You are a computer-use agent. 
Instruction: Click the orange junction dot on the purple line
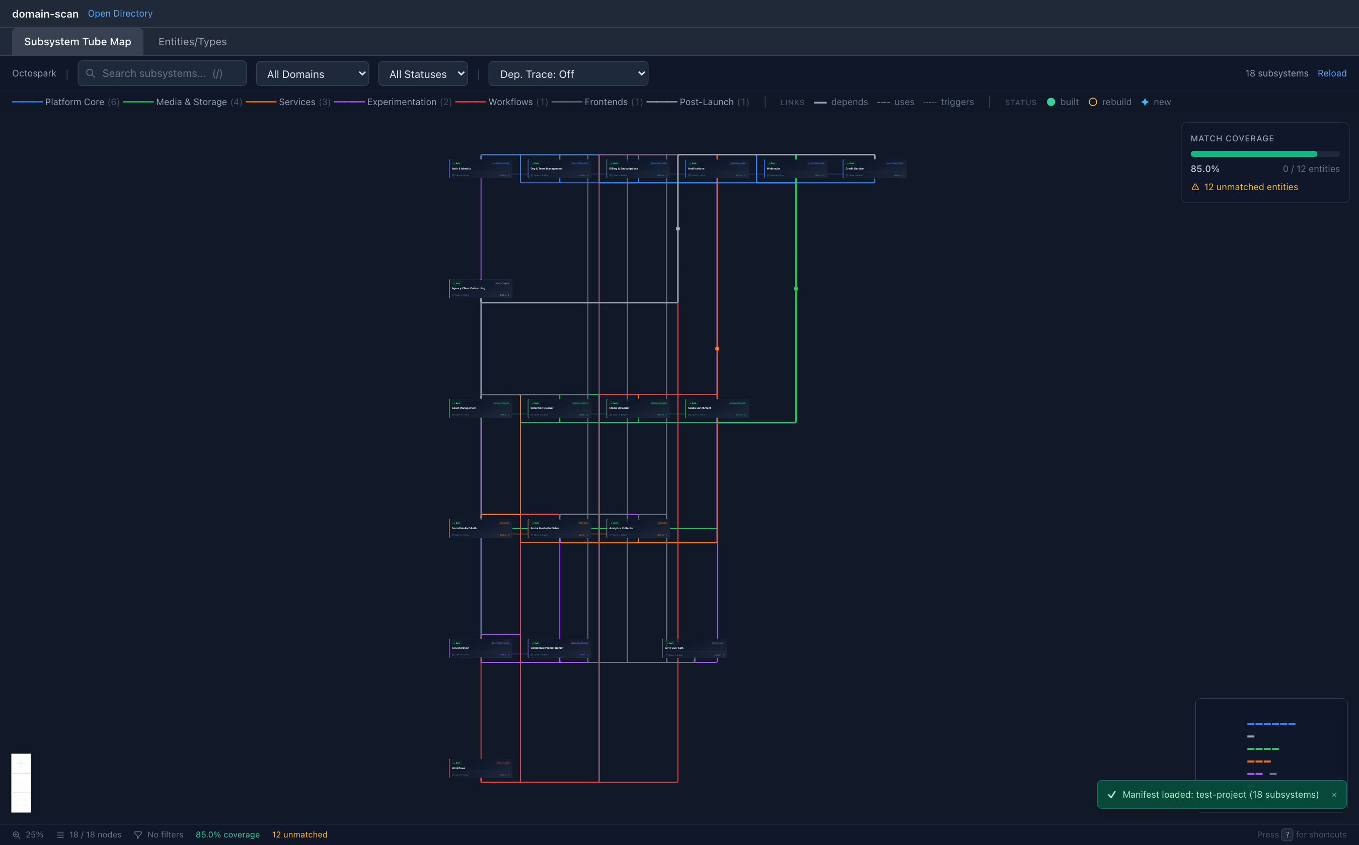pyautogui.click(x=717, y=349)
